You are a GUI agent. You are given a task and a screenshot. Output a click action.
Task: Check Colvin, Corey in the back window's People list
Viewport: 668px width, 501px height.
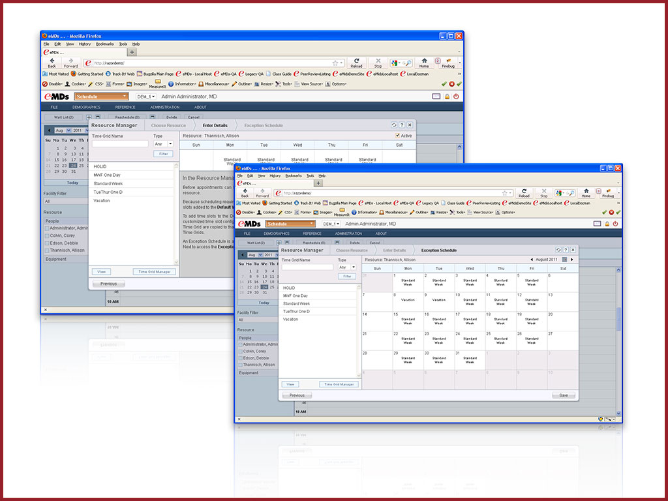[x=47, y=235]
